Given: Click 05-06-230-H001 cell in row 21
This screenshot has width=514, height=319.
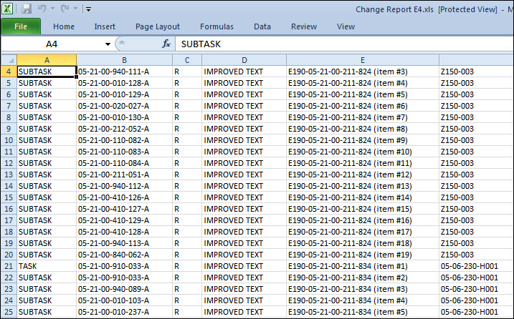Looking at the screenshot, I should pos(476,266).
